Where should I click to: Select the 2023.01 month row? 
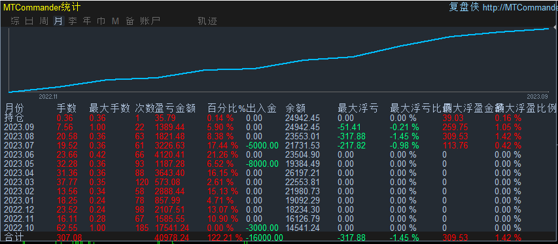click(279, 200)
